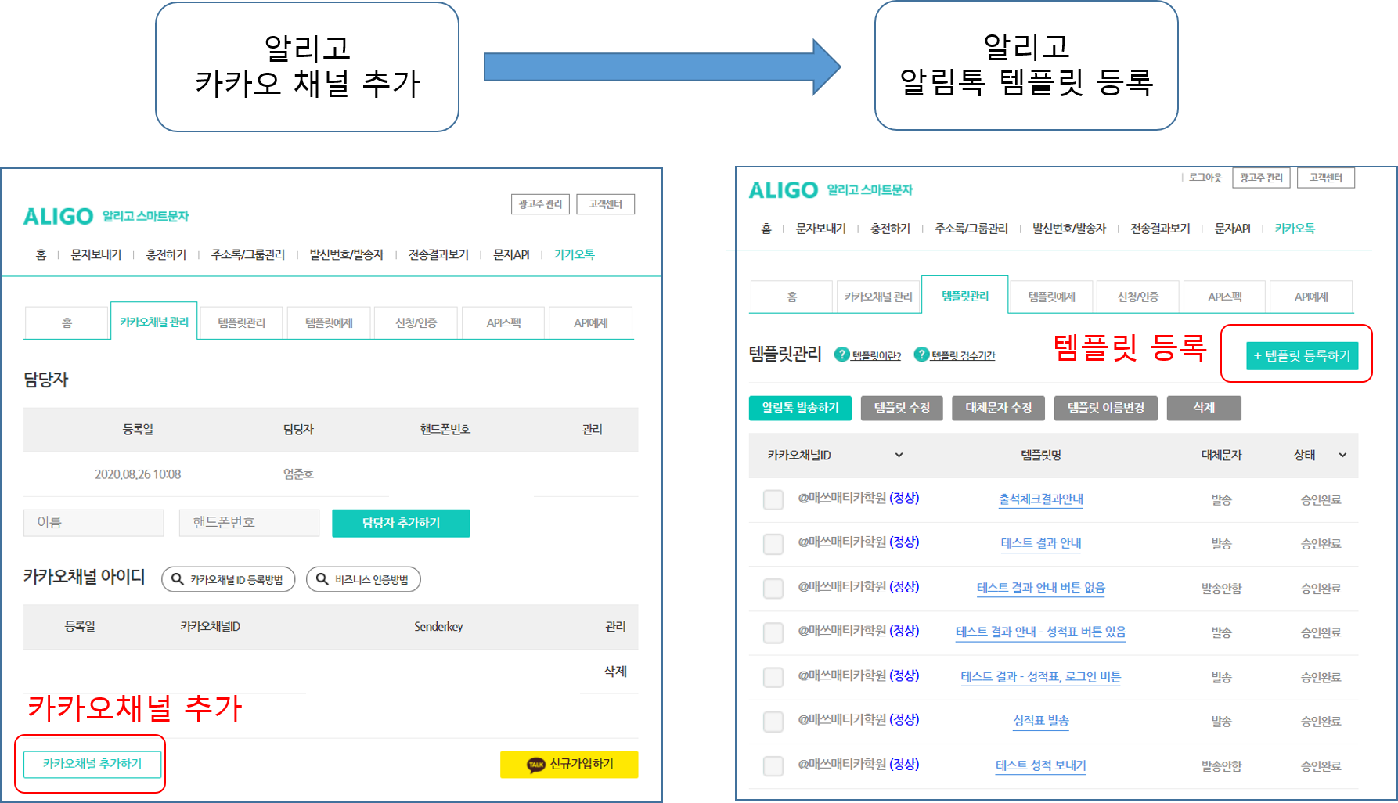Click 고객센터 button in right window
1398x803 pixels.
click(x=1326, y=178)
